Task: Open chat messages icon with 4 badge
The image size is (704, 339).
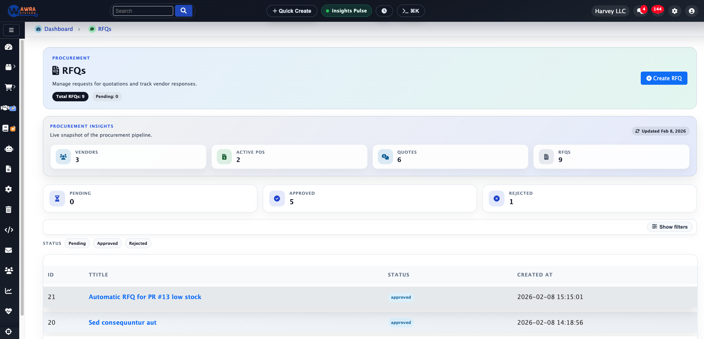Action: [640, 11]
